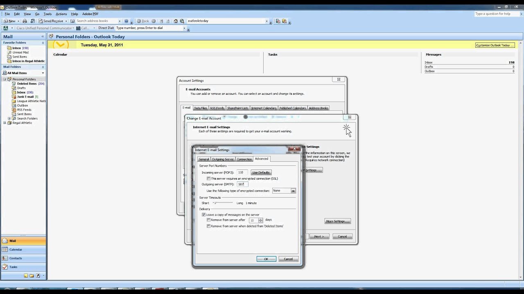Click Customize Outlook Today button
524x294 pixels.
pos(495,45)
